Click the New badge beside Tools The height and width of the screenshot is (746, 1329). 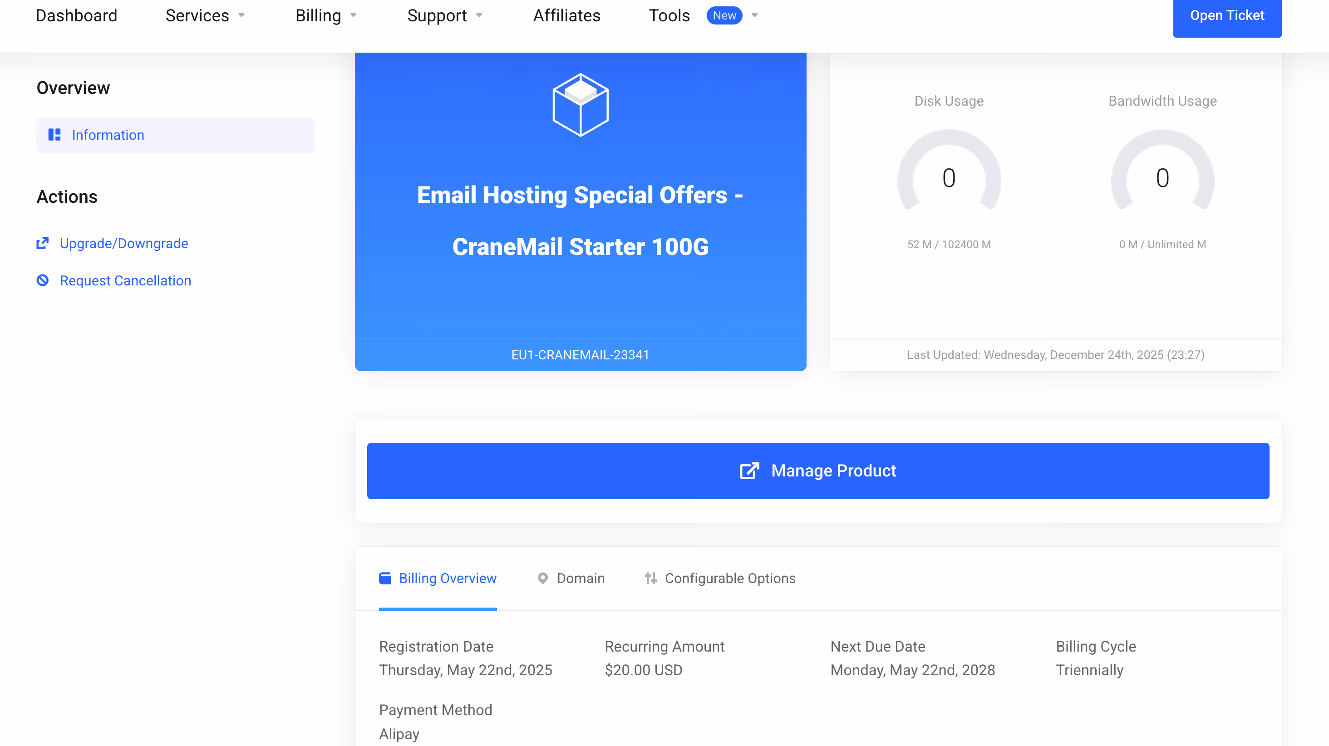click(724, 15)
